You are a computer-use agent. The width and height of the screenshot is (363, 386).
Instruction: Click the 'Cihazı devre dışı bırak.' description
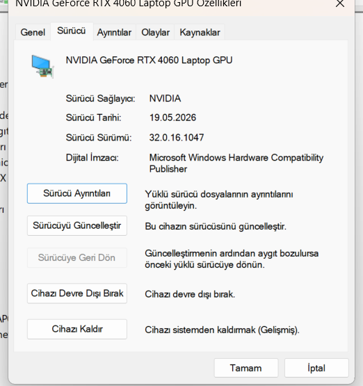click(x=190, y=294)
